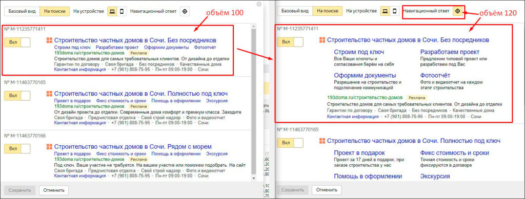The height and width of the screenshot is (199, 525).
Task: Click 'Контактная информация' in 'Без посредников' ad, left panel
Action: [x=79, y=70]
